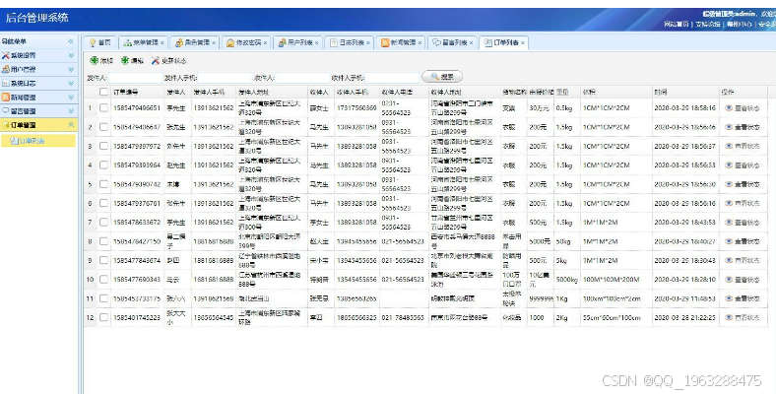Screen dimensions: 776x394
Task: Click the 订单编号 column header
Action: (138, 92)
